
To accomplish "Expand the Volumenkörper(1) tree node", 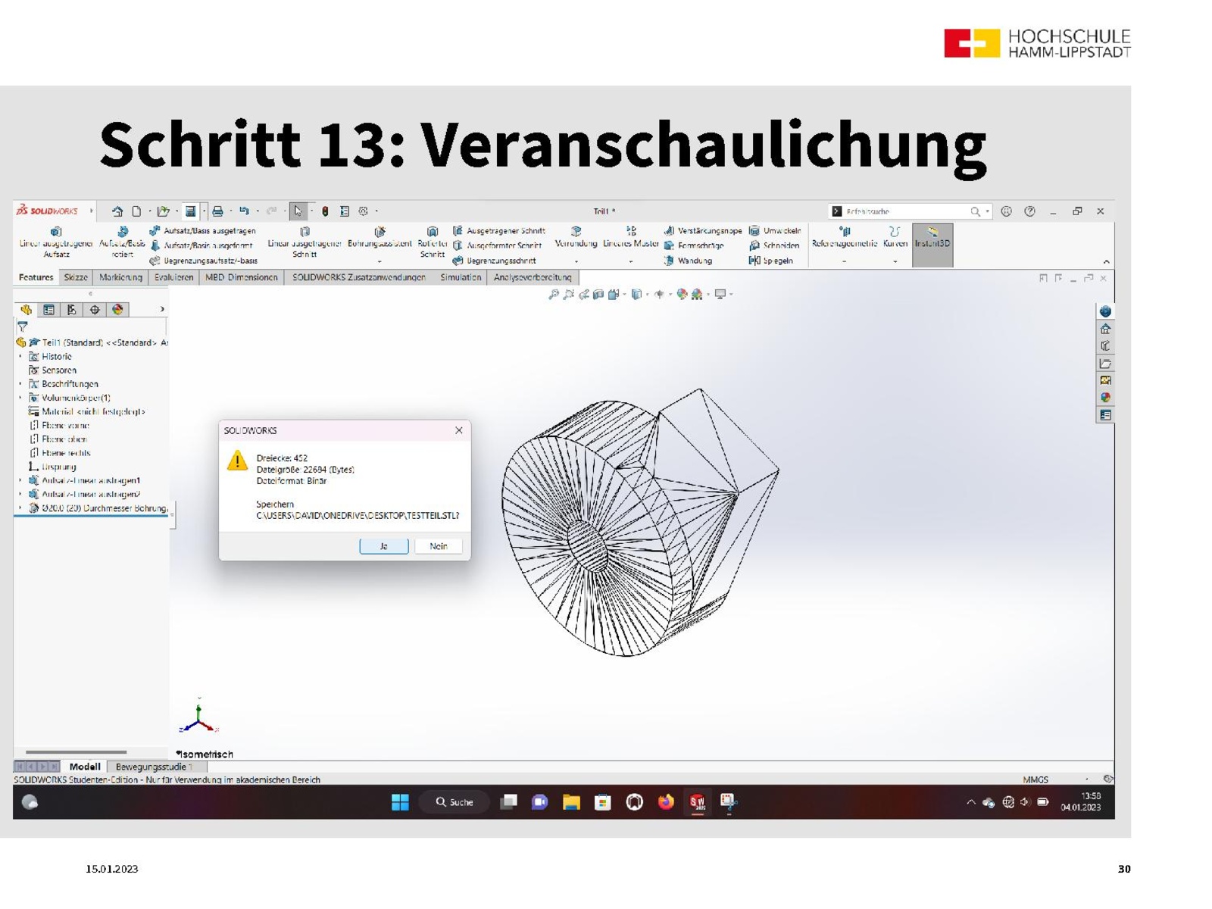I will pos(20,398).
